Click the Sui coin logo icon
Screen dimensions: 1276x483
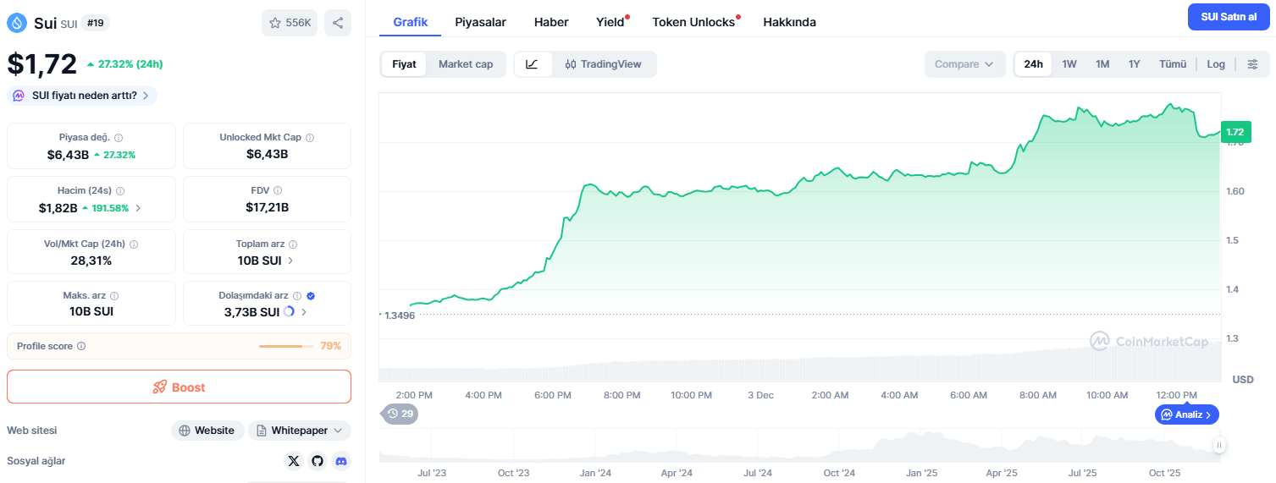17,23
